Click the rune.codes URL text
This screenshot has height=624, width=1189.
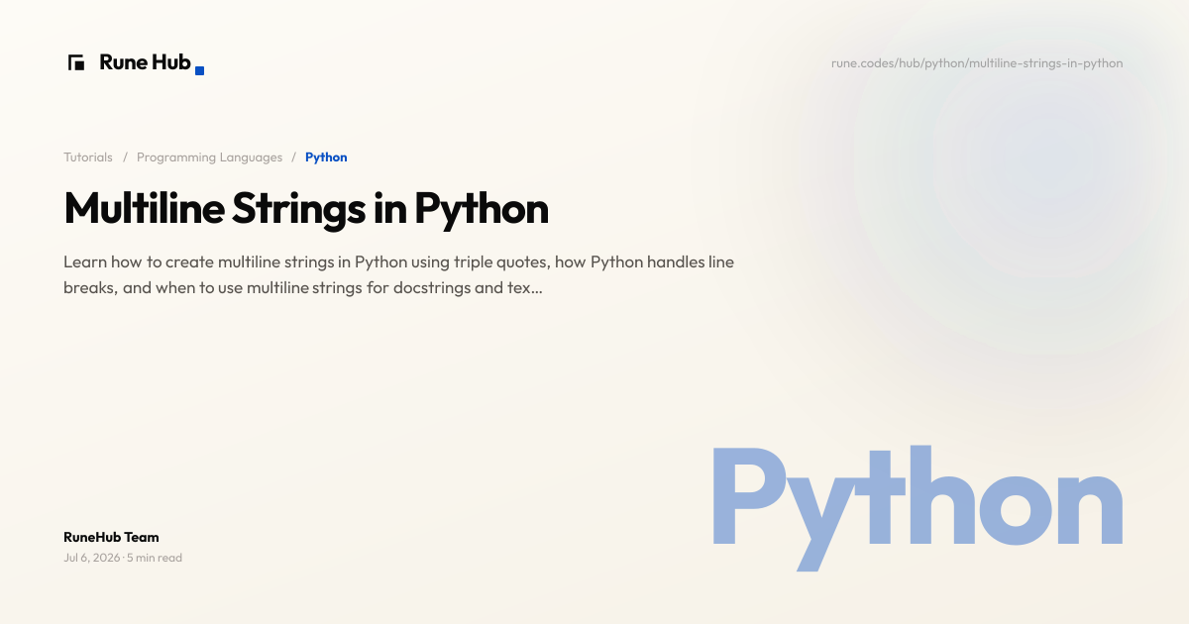click(x=977, y=63)
